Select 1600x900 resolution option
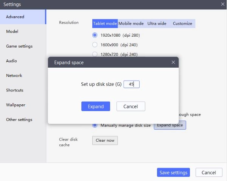227x181 pixels. (95, 45)
